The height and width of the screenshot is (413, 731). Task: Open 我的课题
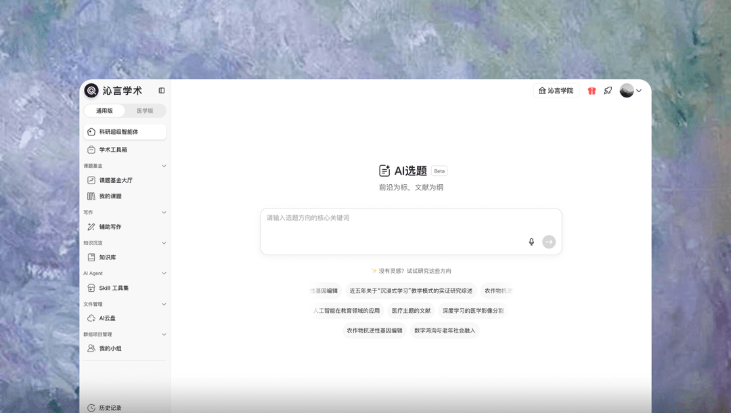point(125,196)
